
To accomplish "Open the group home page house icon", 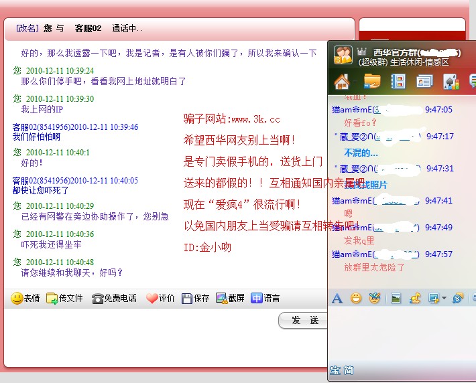I will click(342, 82).
